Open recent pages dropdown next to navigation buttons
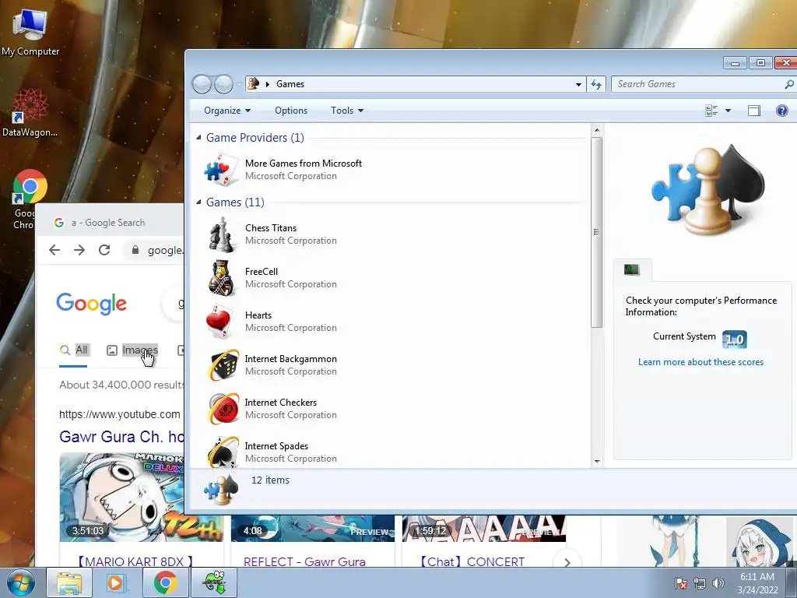Viewport: 797px width, 598px height. pyautogui.click(x=239, y=84)
